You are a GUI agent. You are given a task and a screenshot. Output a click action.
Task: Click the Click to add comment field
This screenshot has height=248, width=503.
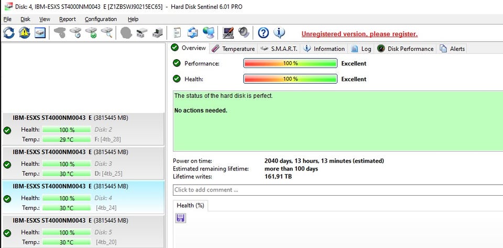338,190
